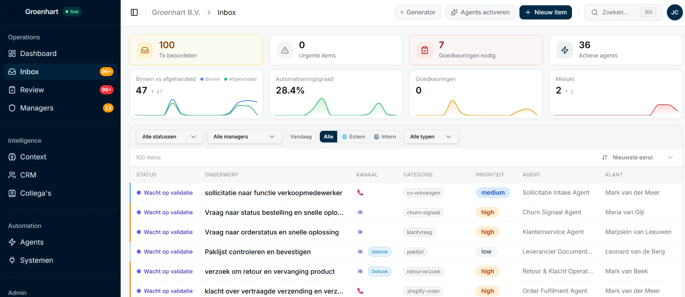Click the Review clipboard icon
This screenshot has height=297, width=685.
[x=12, y=90]
